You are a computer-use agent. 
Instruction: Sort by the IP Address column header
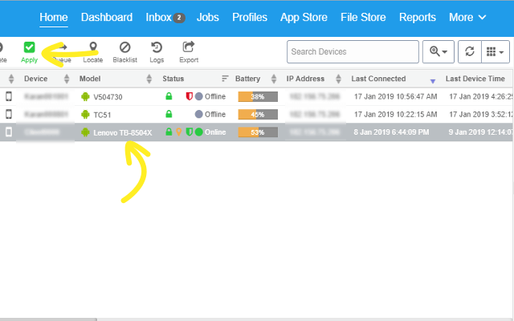point(305,79)
